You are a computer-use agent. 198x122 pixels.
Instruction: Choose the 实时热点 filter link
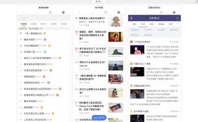click(135, 30)
